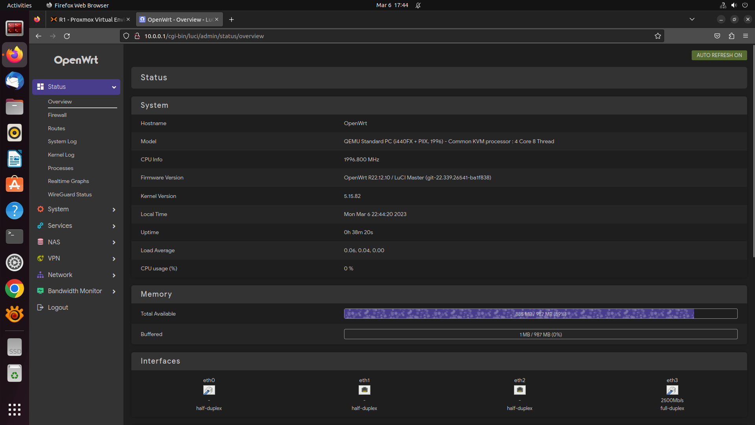Switch to the R1 - Proxmox Virtual Environment tab

coord(90,19)
